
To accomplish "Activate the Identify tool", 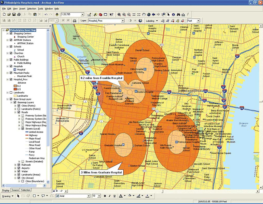I will tap(173, 15).
